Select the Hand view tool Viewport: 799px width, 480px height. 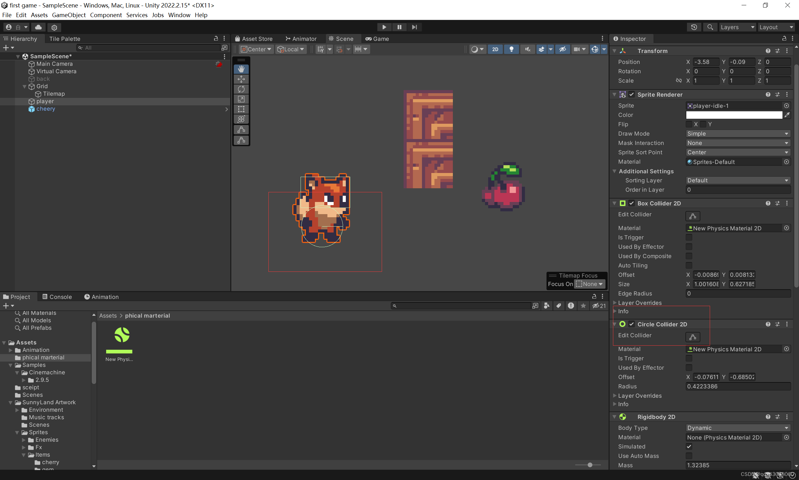click(x=241, y=69)
